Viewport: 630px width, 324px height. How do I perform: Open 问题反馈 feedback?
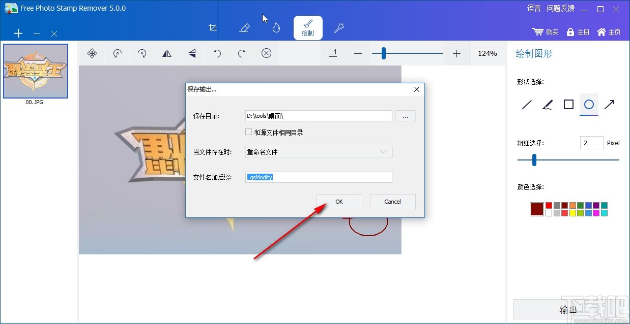[560, 8]
